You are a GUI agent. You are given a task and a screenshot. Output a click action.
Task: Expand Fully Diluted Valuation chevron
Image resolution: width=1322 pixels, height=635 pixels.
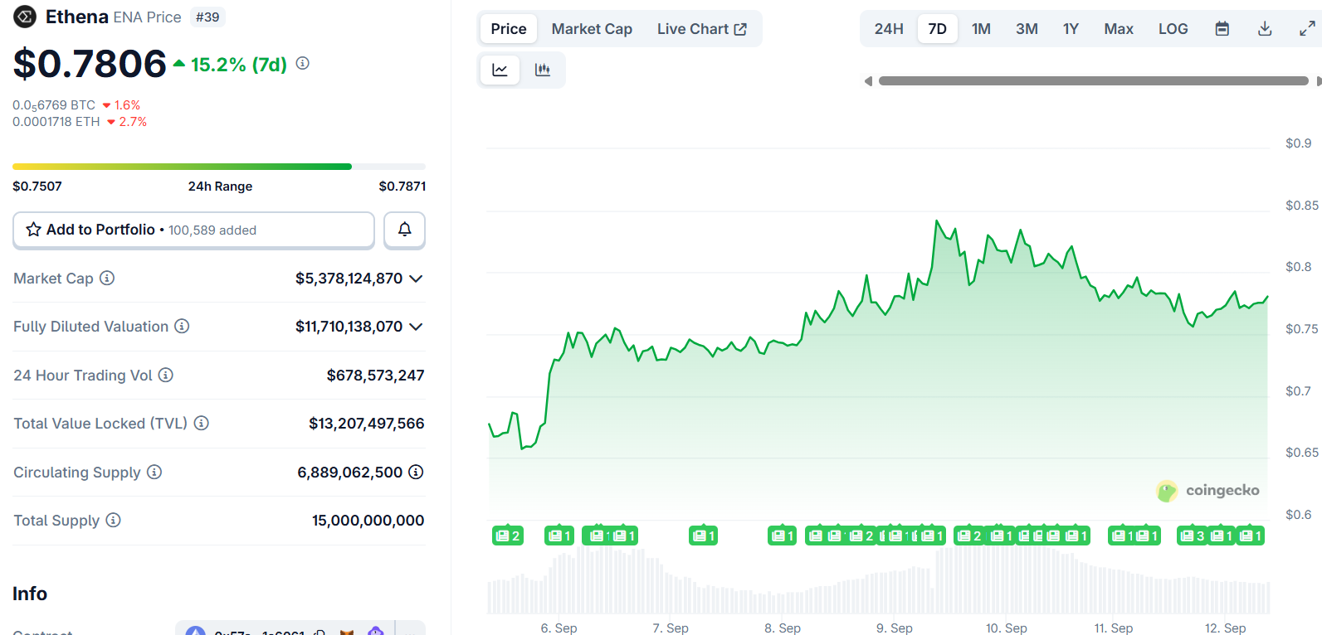tap(416, 327)
